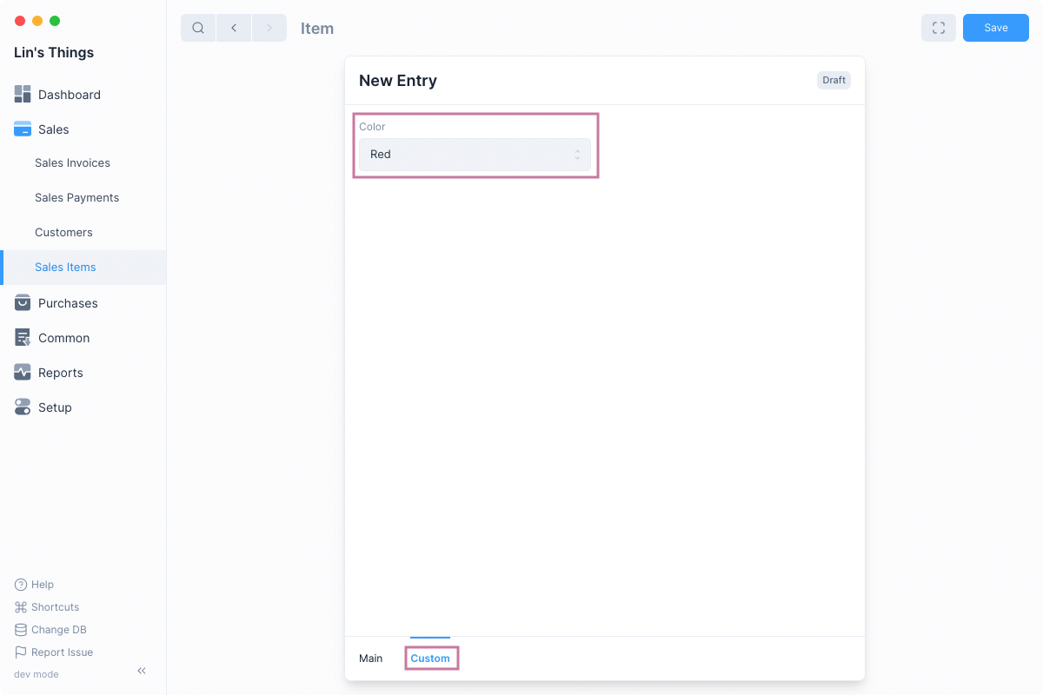Screen dimensions: 1043x695
Task: Open Sales Invoices list
Action: tap(72, 163)
